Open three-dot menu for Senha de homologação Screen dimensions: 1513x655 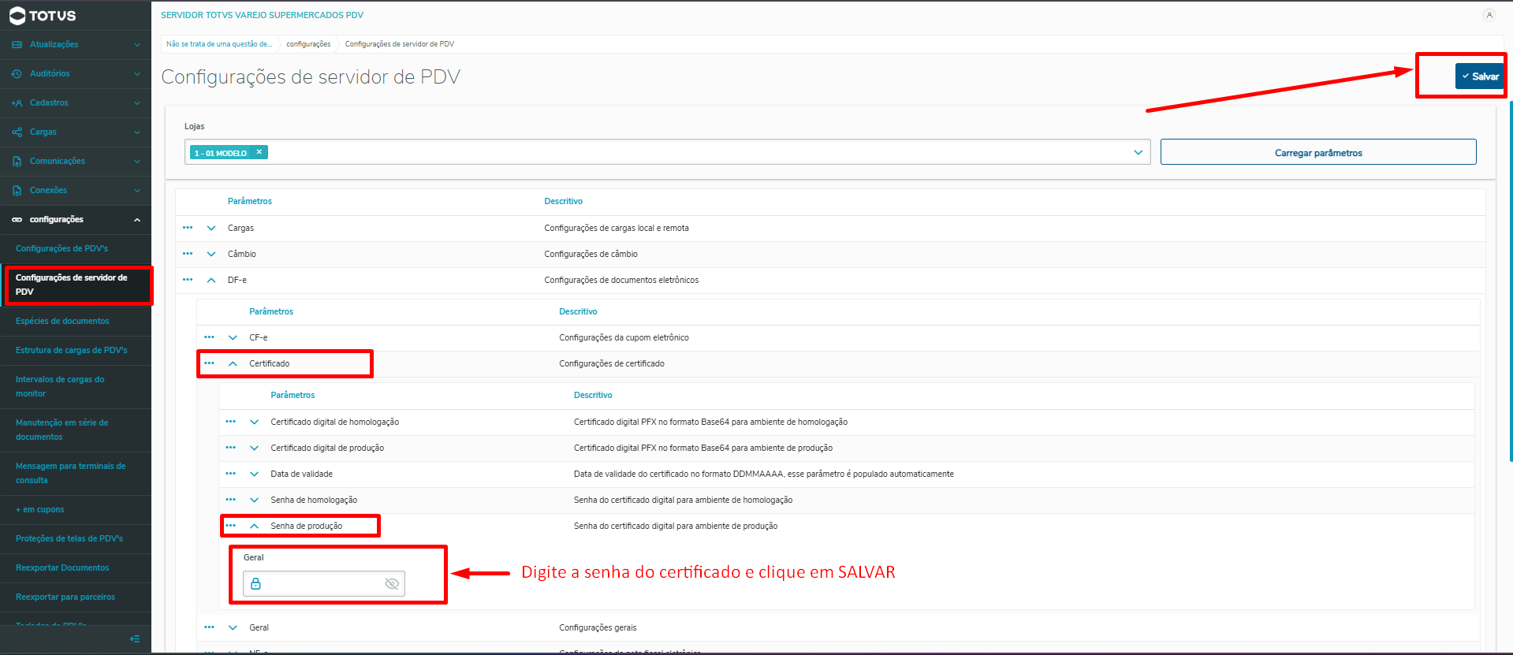point(230,500)
